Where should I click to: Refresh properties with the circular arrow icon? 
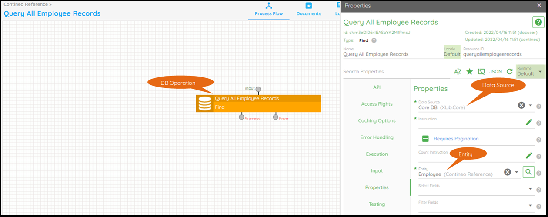(x=510, y=72)
